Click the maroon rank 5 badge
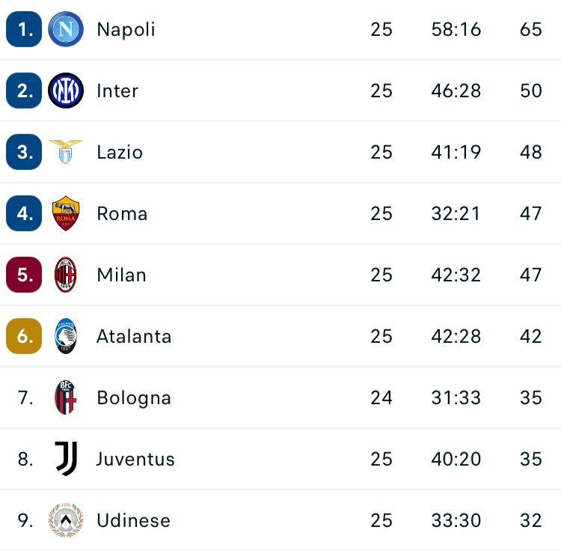Screen dimensions: 561x551 pyautogui.click(x=24, y=275)
